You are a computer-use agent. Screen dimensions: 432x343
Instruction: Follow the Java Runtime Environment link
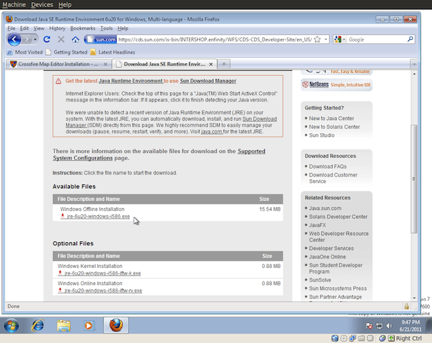pos(131,81)
